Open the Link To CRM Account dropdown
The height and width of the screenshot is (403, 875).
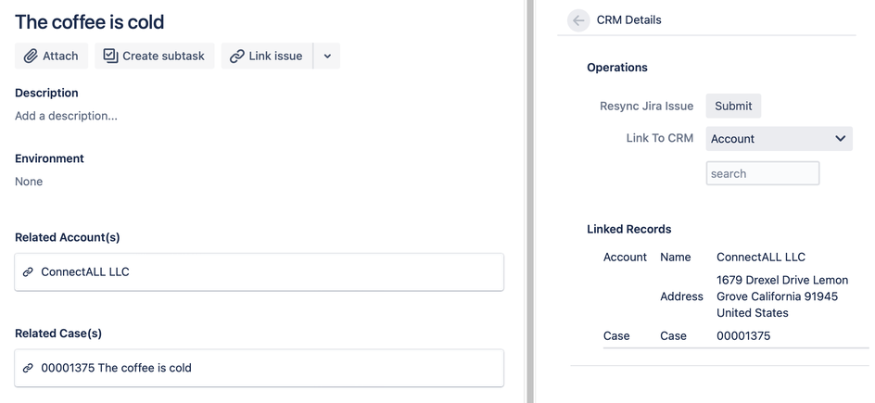click(779, 139)
